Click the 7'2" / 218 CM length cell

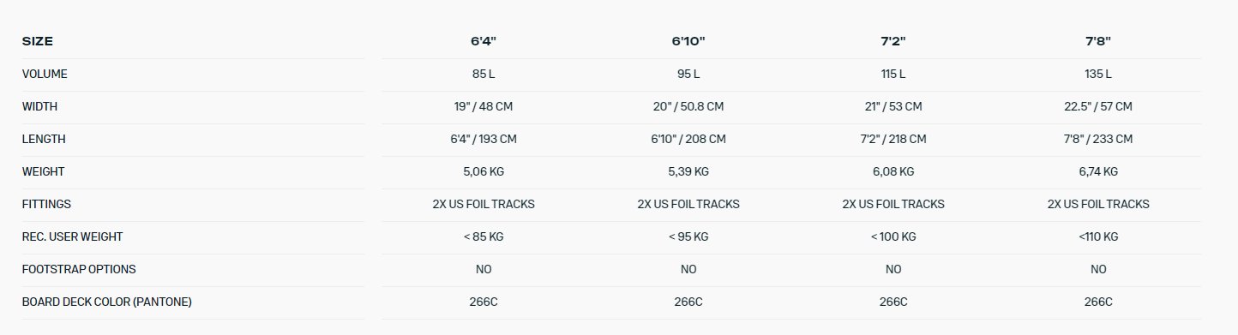click(893, 139)
